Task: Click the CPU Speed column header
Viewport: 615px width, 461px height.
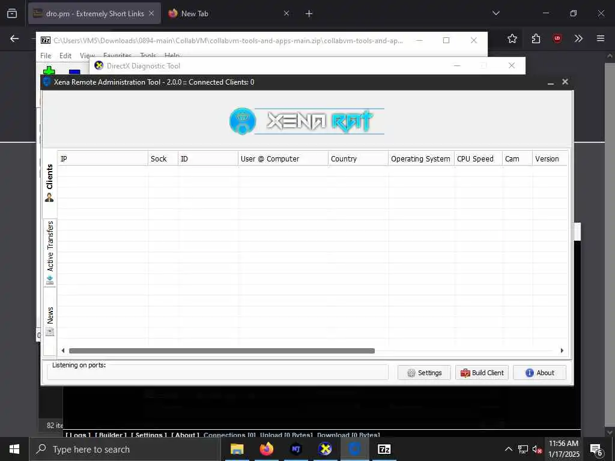Action: [x=478, y=158]
